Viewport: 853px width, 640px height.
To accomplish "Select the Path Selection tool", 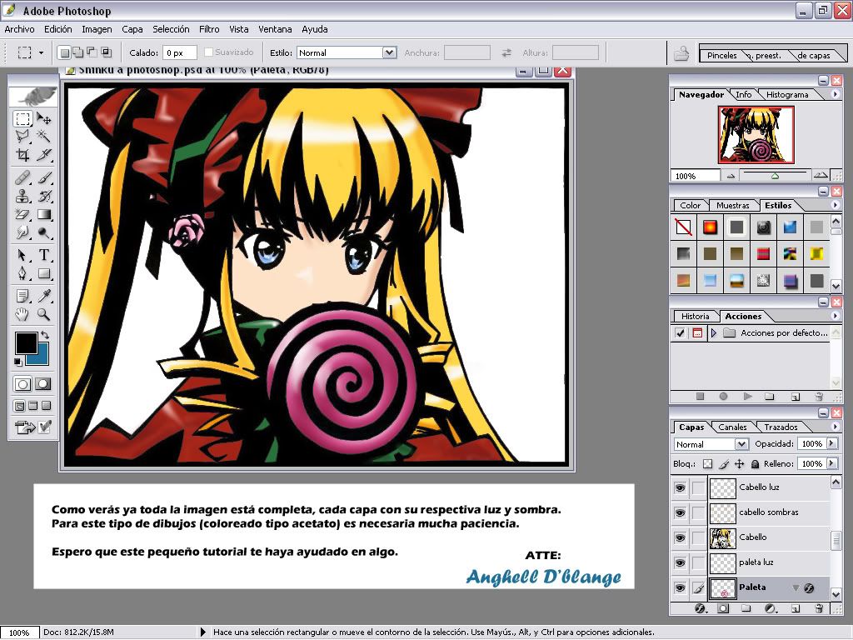I will pos(22,255).
